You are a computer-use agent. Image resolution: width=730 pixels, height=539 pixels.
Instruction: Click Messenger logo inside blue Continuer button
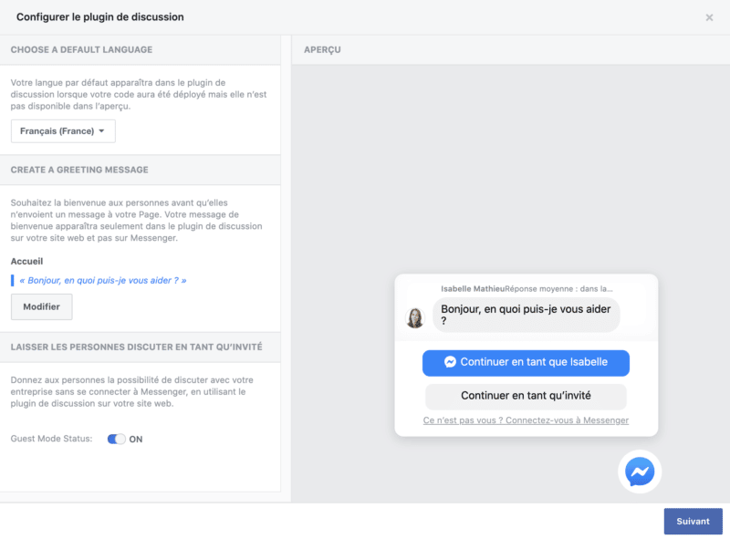[x=450, y=362]
